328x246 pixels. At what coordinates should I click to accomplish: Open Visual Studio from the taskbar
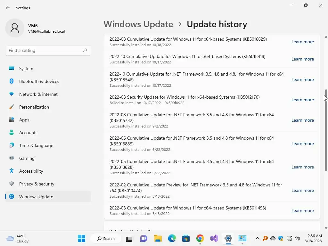click(x=214, y=238)
